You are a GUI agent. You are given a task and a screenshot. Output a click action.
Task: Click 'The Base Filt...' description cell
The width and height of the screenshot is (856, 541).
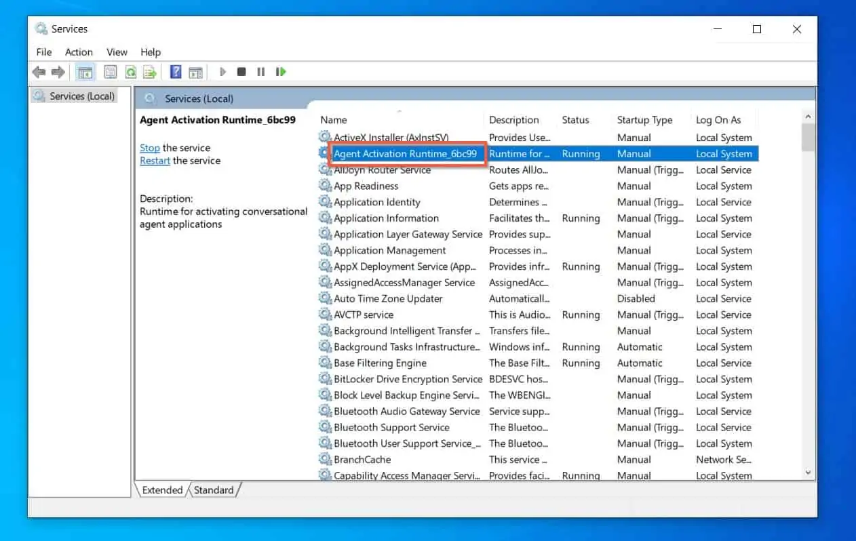click(x=520, y=363)
